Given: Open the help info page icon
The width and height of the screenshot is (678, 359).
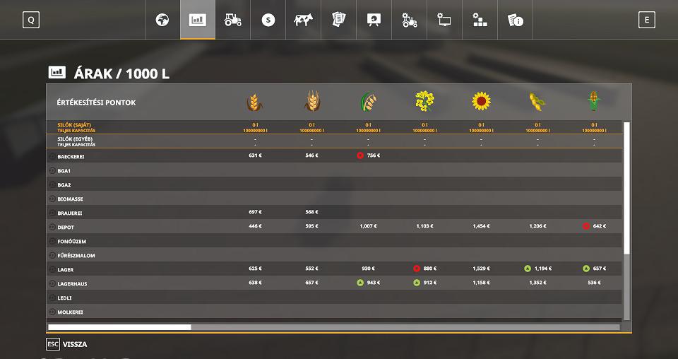Looking at the screenshot, I should (516, 20).
